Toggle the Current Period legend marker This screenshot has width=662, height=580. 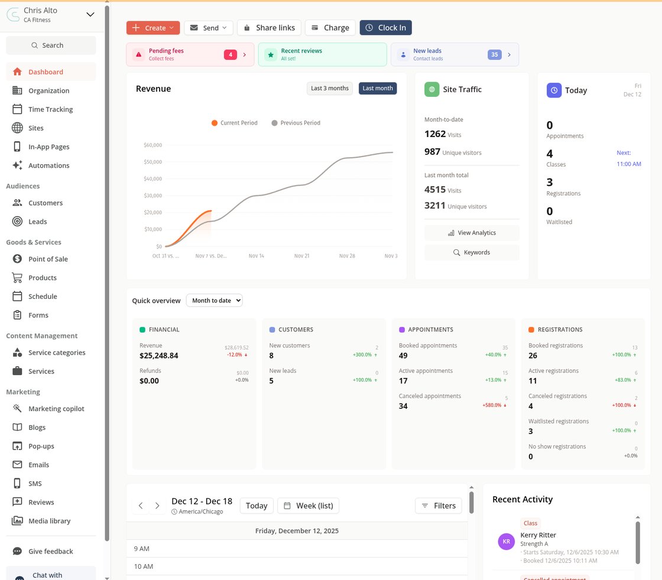215,123
